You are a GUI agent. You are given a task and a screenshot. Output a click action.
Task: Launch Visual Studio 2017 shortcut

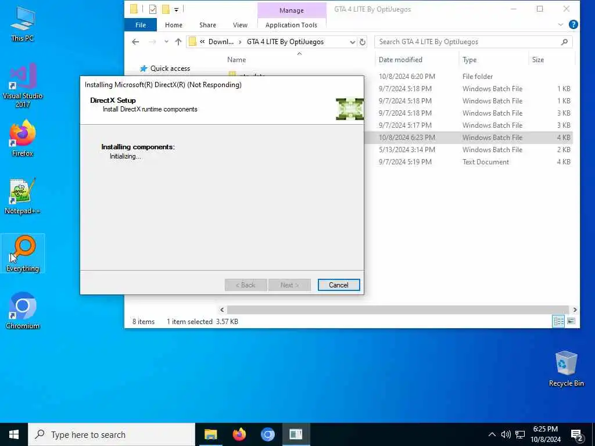point(23,85)
